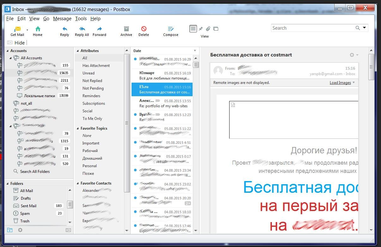Viewport: 381px width, 247px height.
Task: Open the Message menu
Action: [x=62, y=19]
